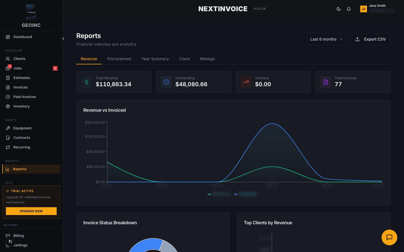Viewport: 404px width, 252px height.
Task: Switch to the Procurement tab
Action: pyautogui.click(x=119, y=59)
